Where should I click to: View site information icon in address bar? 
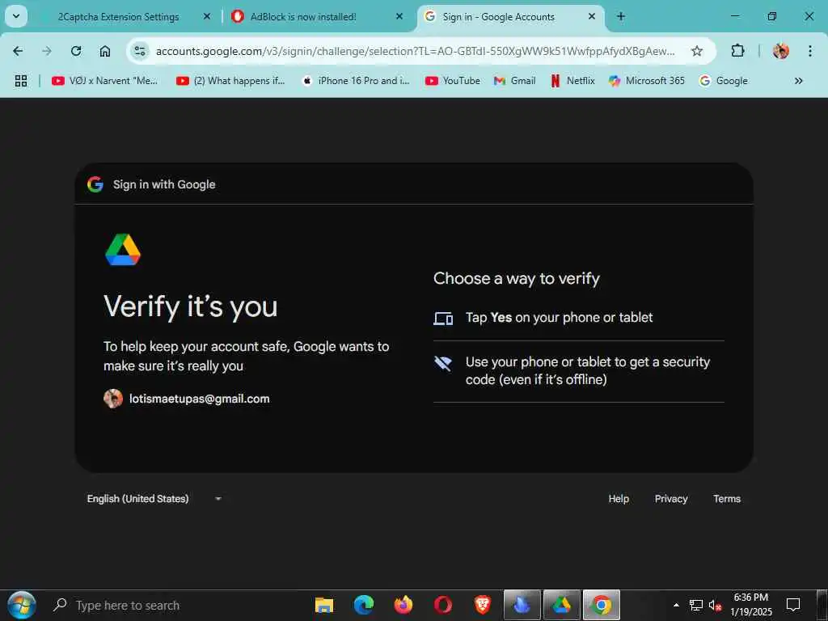pyautogui.click(x=140, y=51)
